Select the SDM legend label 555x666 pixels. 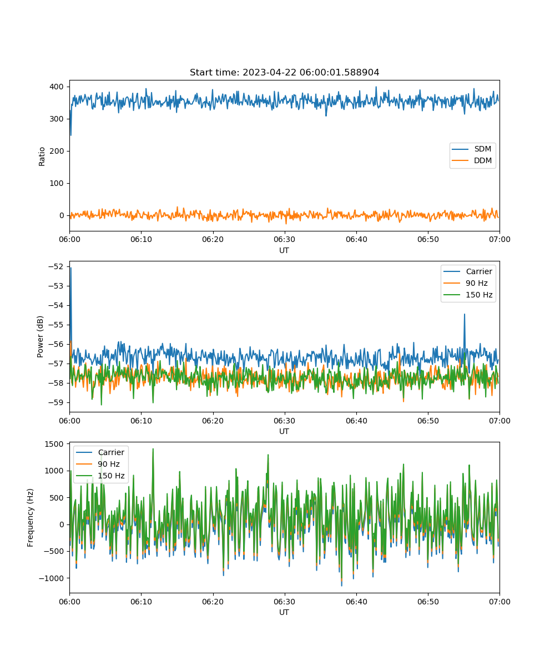[x=483, y=149]
